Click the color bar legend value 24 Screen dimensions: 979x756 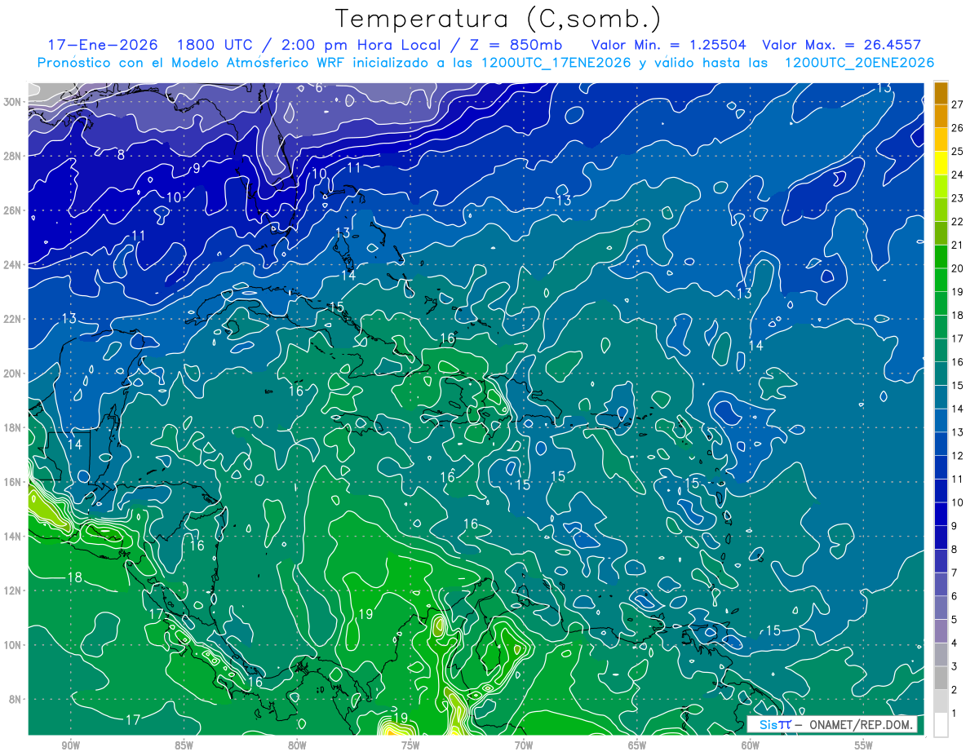(x=958, y=175)
